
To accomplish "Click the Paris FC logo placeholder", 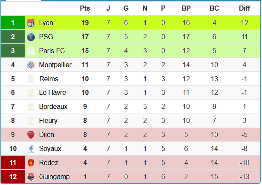I will pyautogui.click(x=31, y=51).
